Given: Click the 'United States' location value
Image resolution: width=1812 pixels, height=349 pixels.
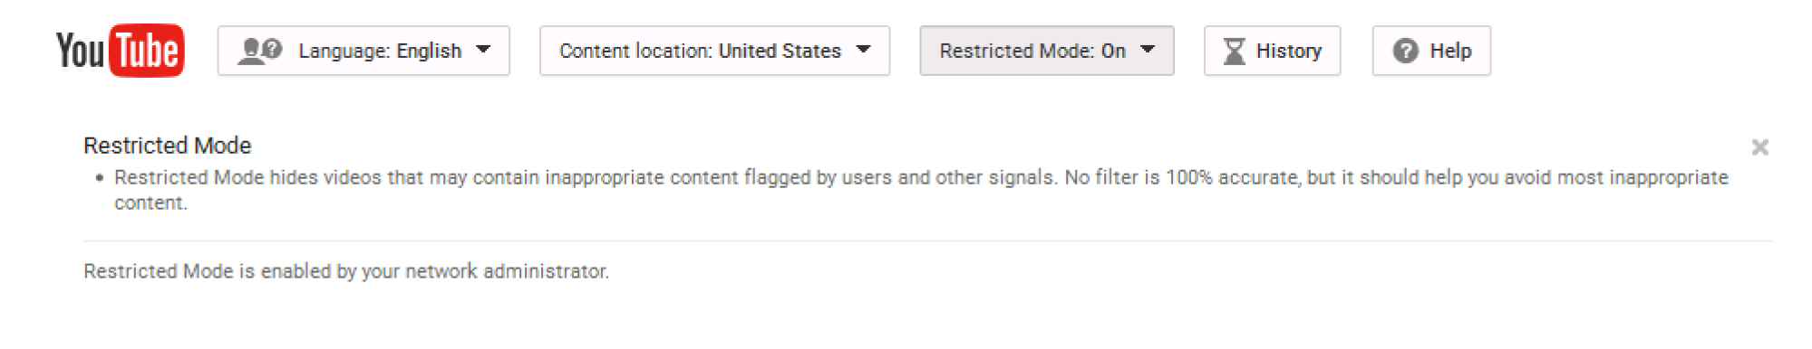Looking at the screenshot, I should (780, 51).
